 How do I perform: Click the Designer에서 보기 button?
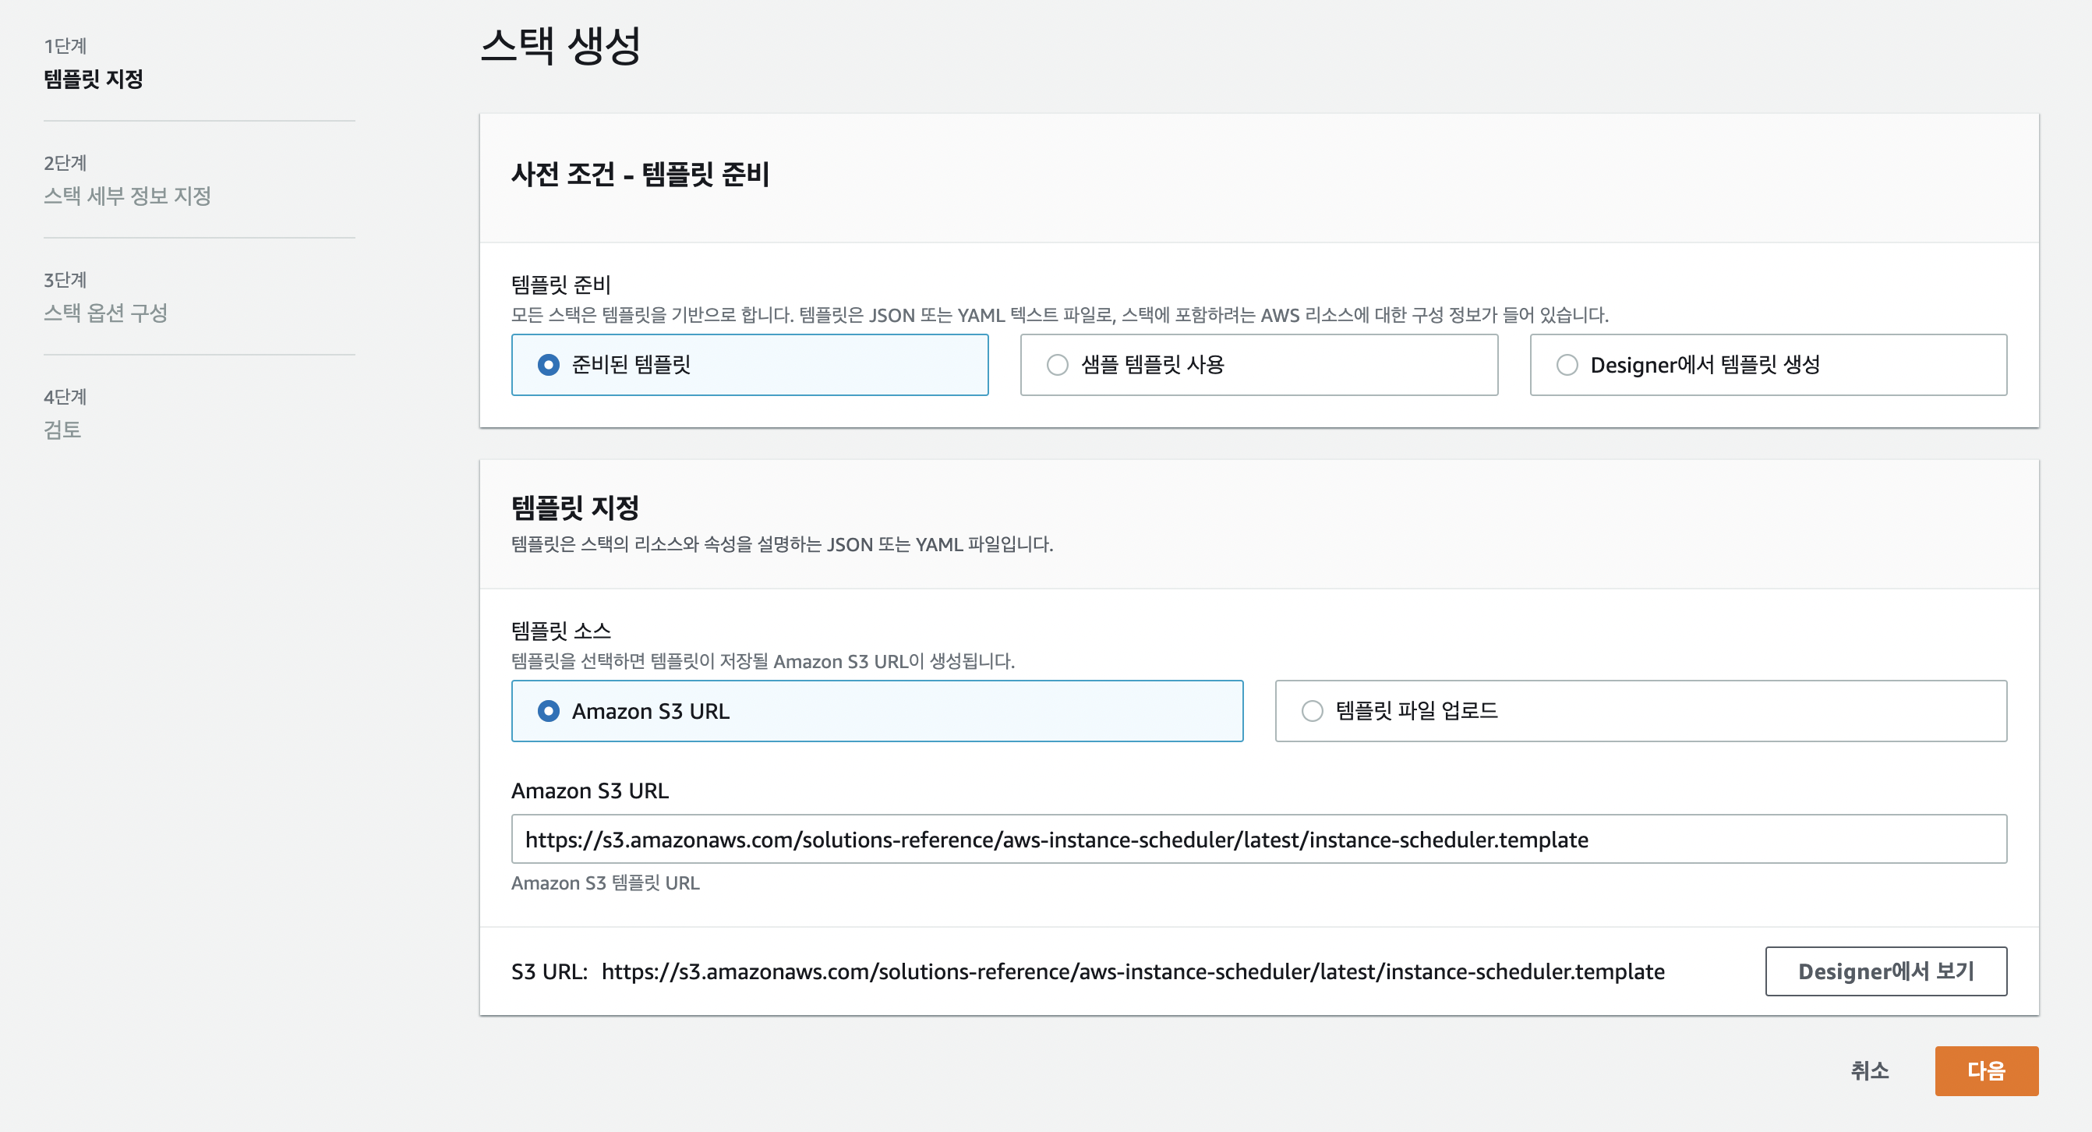tap(1885, 971)
